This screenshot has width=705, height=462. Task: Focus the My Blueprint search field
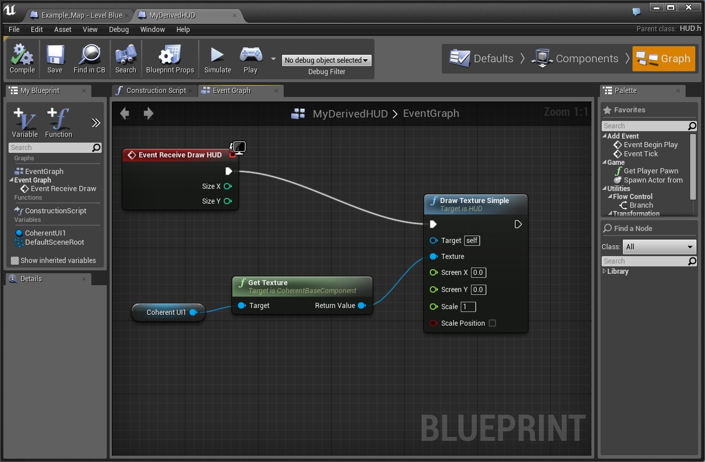coord(55,148)
